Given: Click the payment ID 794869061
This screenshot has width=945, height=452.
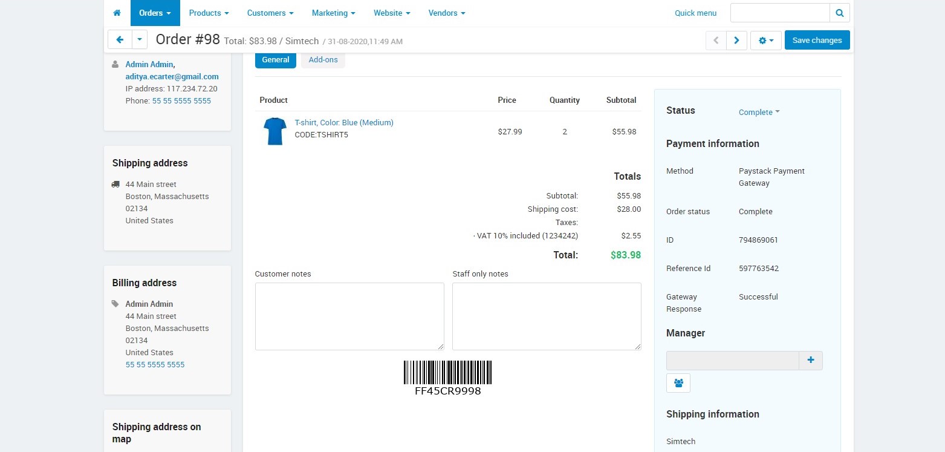Looking at the screenshot, I should click(x=758, y=240).
